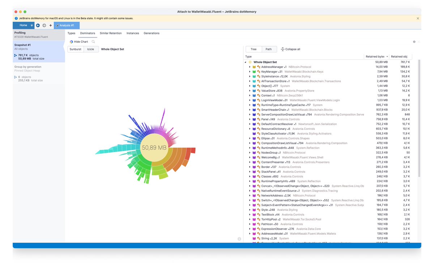Select the Tree view mode
This screenshot has height=265, width=434.
(254, 49)
